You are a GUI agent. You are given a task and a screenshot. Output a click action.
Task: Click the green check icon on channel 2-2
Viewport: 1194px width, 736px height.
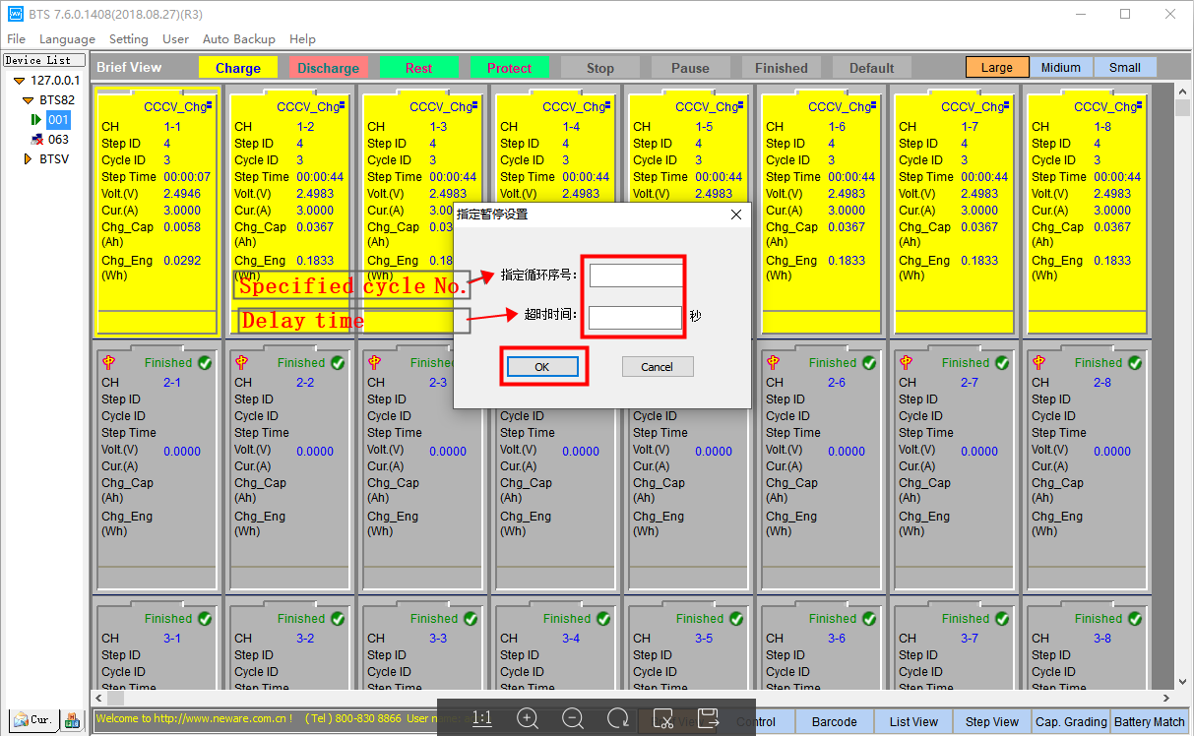tap(338, 363)
